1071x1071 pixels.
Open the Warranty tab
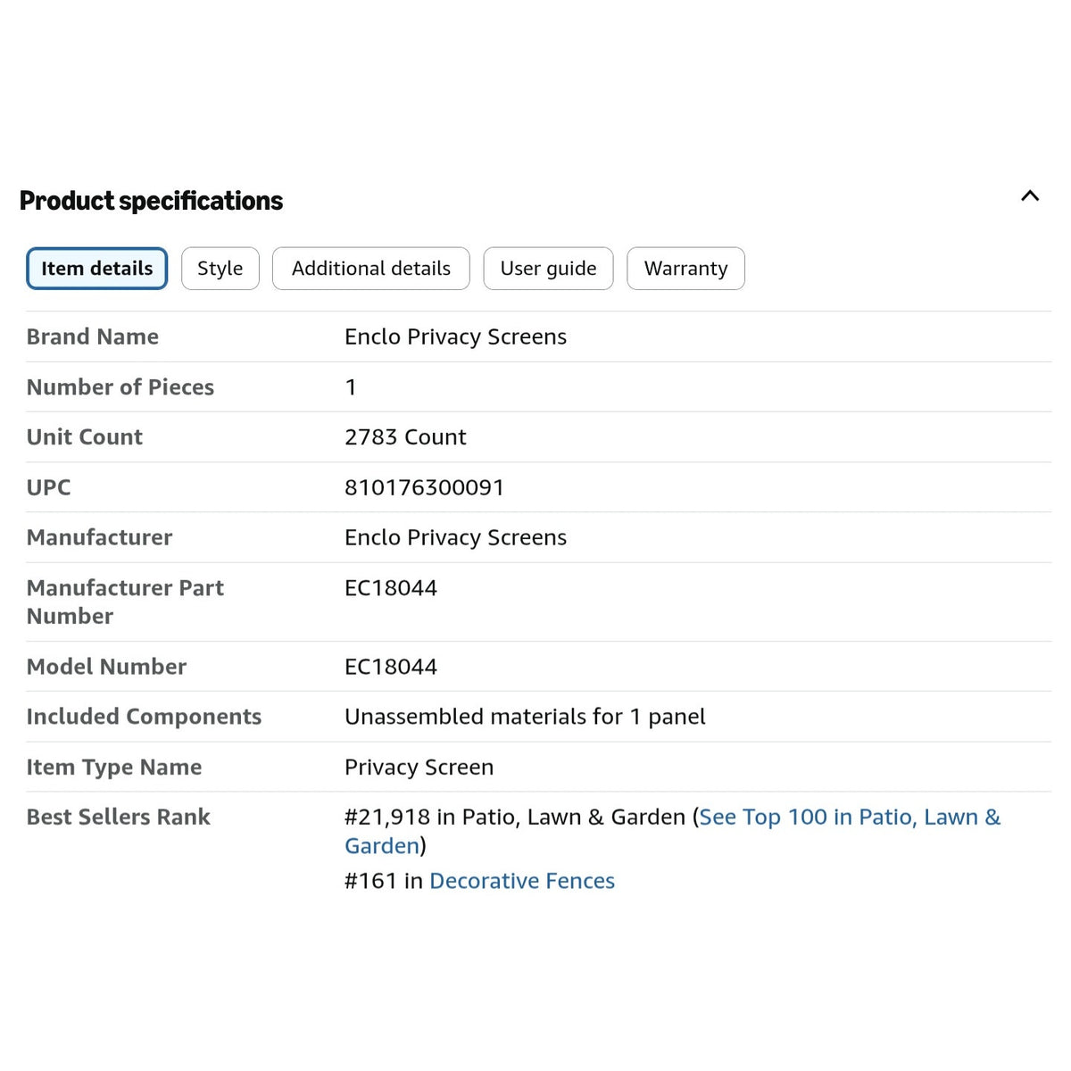pyautogui.click(x=686, y=269)
